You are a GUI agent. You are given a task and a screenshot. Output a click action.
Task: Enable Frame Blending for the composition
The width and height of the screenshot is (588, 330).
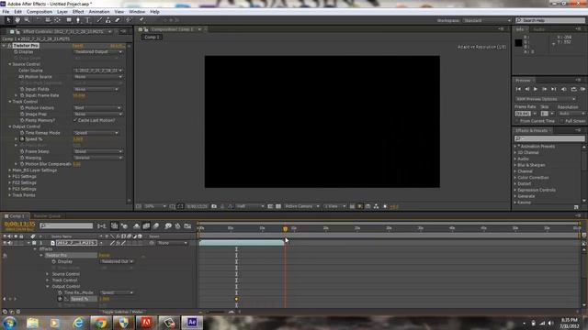[146, 226]
